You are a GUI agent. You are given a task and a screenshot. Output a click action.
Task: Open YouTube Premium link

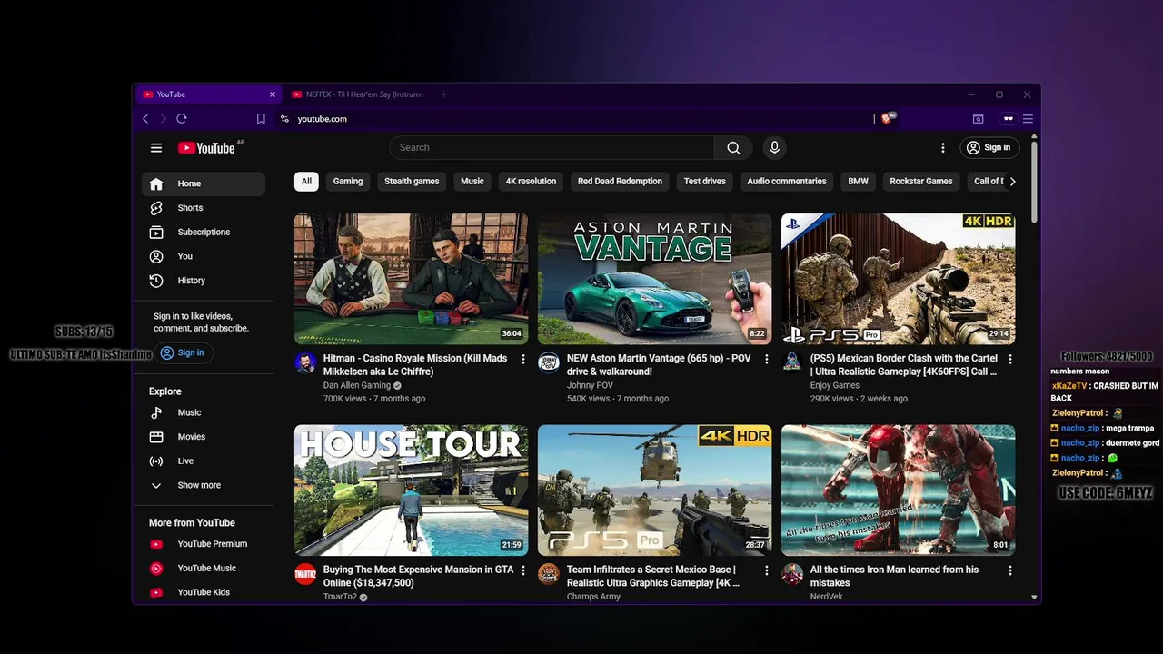204,544
